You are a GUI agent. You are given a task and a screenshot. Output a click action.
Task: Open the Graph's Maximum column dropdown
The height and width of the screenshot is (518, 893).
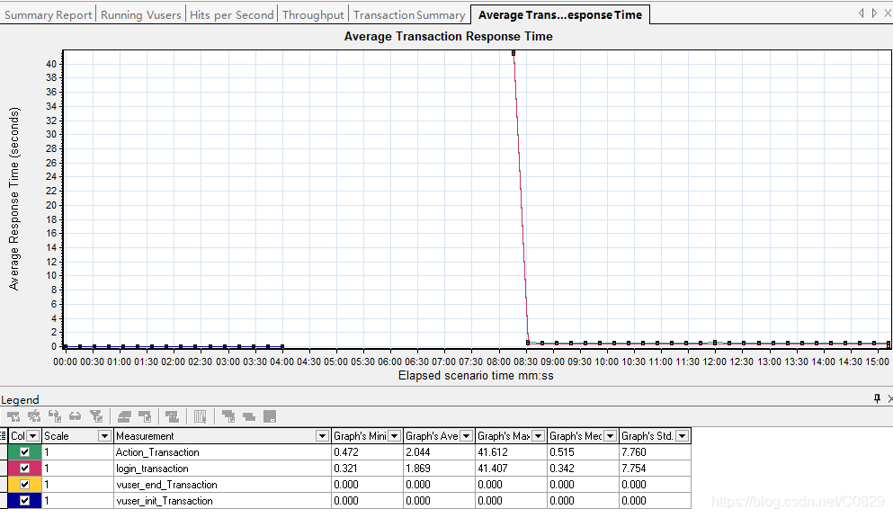tap(538, 436)
